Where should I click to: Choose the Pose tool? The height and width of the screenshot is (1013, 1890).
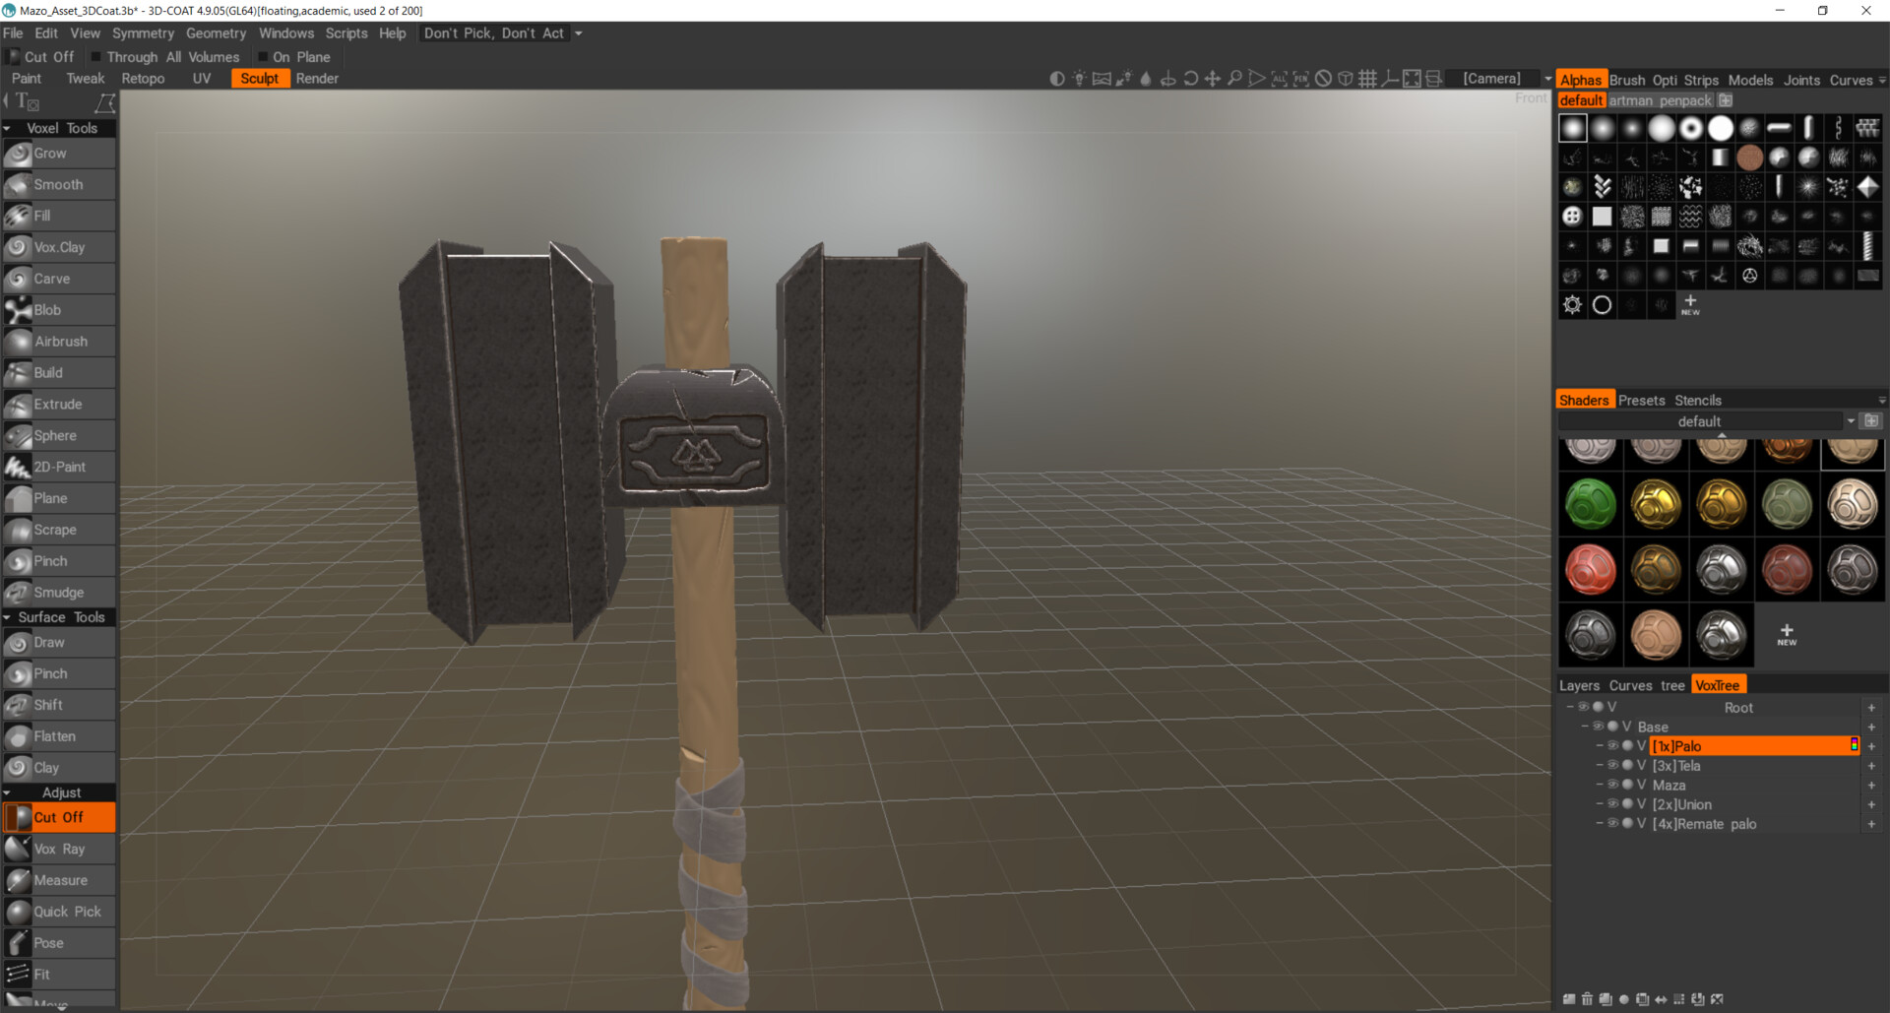(x=59, y=944)
